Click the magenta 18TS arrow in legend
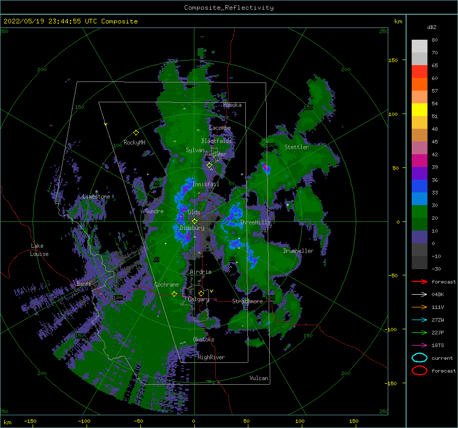 [419, 346]
